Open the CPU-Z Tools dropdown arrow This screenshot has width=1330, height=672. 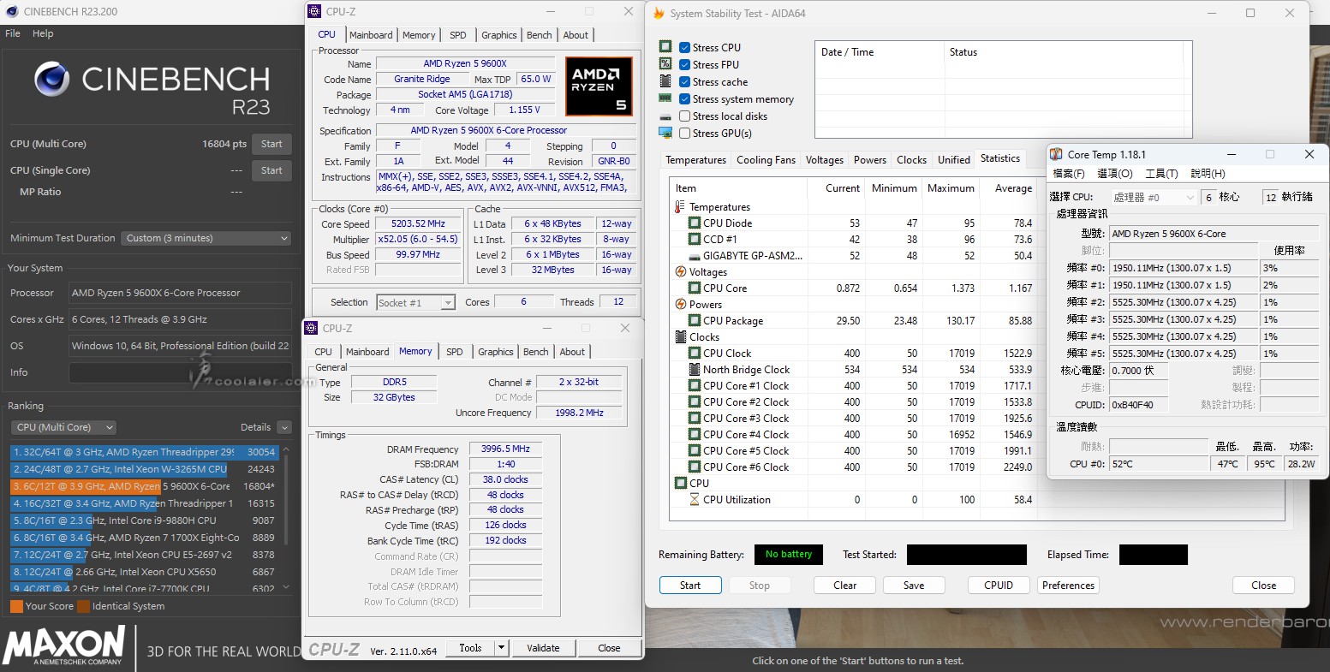502,648
